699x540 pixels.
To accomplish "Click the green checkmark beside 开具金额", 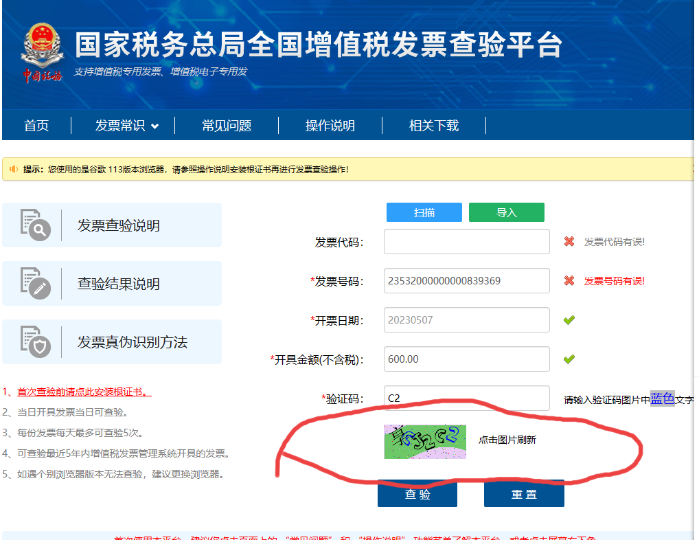I will [569, 359].
